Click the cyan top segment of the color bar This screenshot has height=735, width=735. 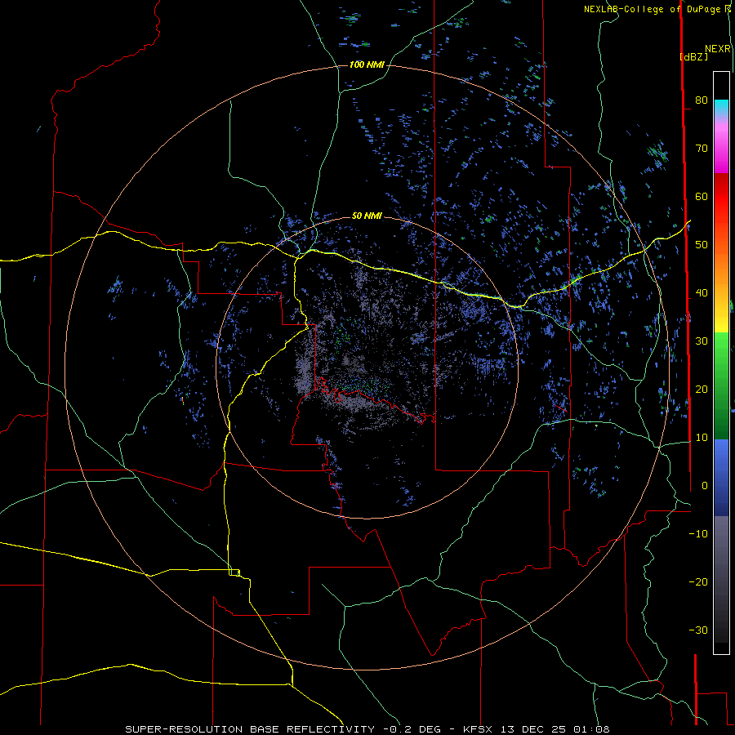[721, 106]
